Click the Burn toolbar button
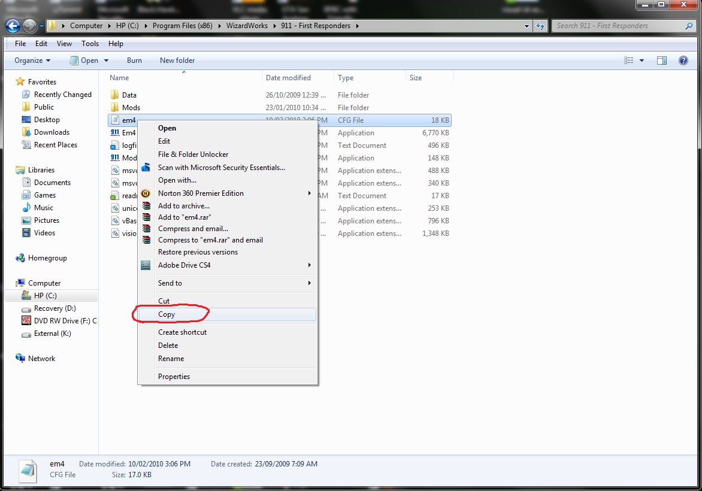 (134, 60)
